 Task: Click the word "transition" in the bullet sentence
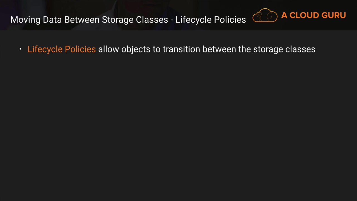click(181, 49)
